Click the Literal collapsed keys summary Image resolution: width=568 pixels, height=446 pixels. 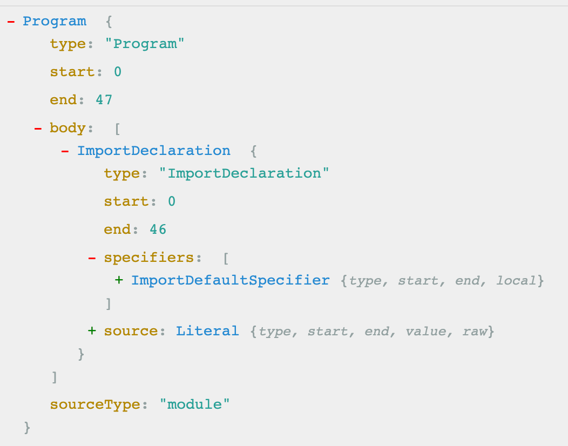[x=372, y=331]
